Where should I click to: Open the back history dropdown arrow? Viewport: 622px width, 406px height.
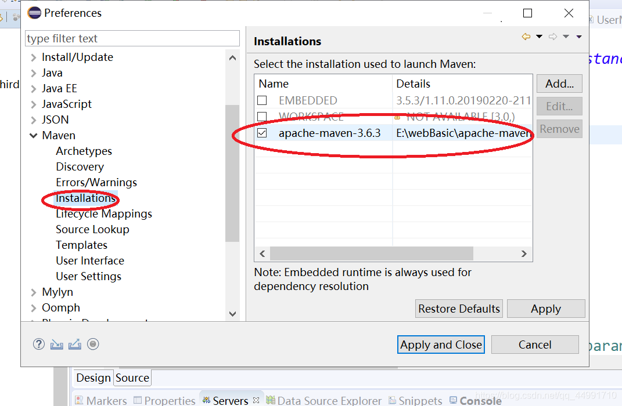click(539, 37)
